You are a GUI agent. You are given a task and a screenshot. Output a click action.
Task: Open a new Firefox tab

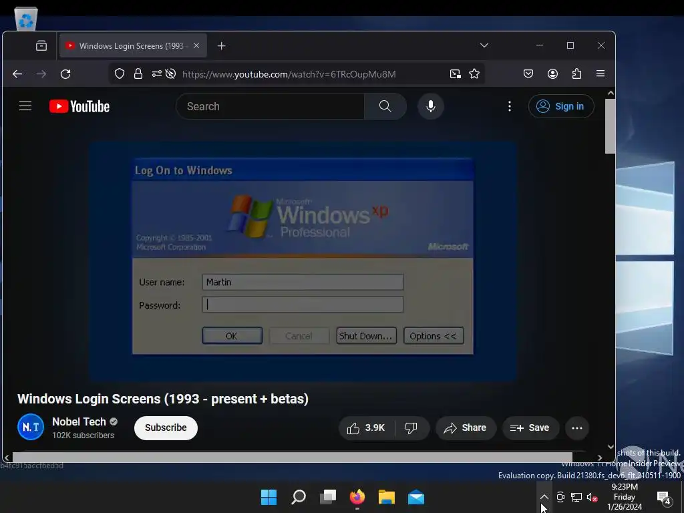coord(222,46)
